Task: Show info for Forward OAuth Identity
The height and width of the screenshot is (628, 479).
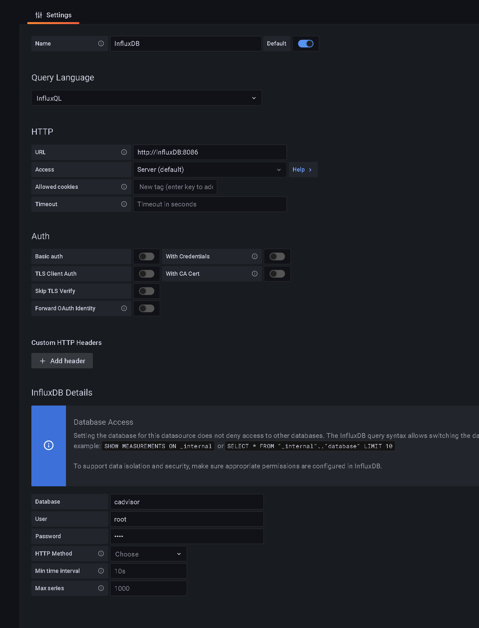Action: click(124, 308)
